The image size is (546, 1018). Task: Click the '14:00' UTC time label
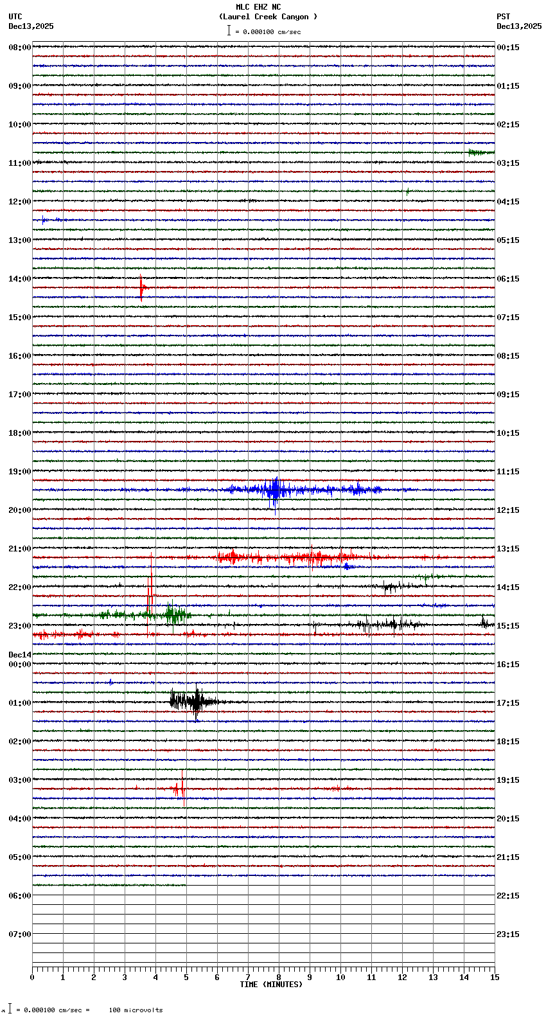pos(19,279)
